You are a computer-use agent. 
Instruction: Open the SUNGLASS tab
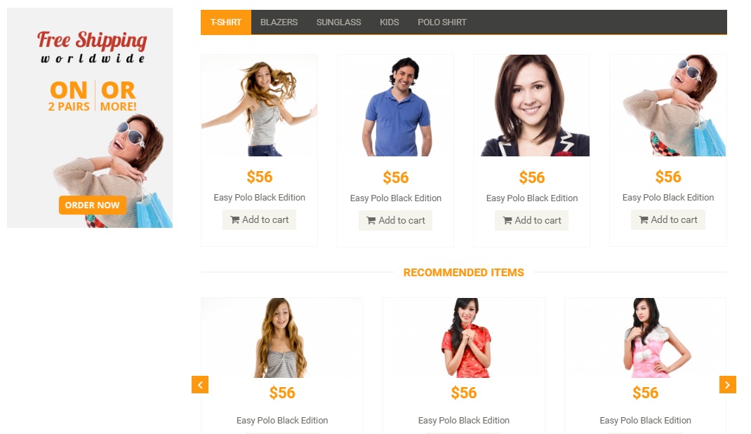[338, 22]
